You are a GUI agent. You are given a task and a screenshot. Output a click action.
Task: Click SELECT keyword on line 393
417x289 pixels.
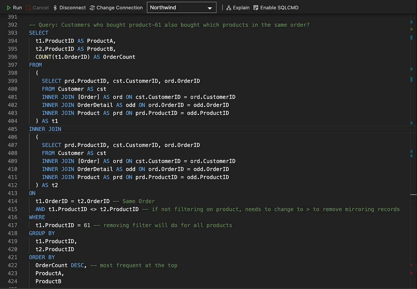[39, 33]
